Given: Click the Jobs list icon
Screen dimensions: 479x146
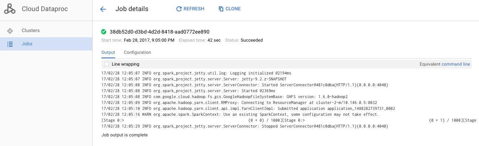Looking at the screenshot, I should click(x=10, y=44).
